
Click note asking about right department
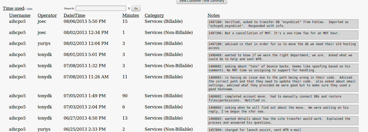283,57
